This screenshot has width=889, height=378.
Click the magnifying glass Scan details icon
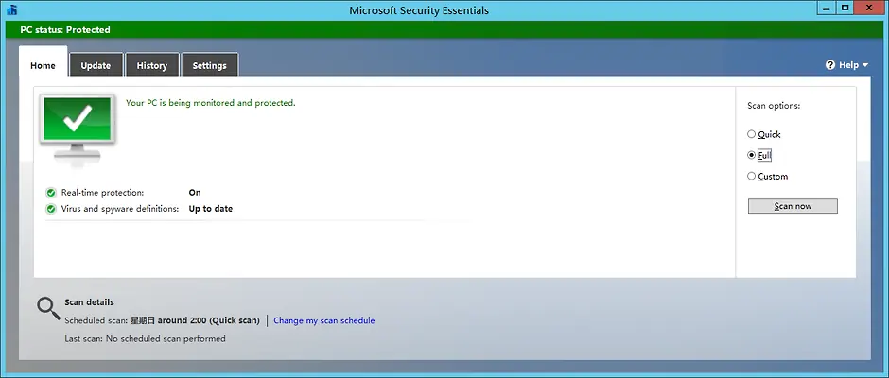[x=48, y=308]
